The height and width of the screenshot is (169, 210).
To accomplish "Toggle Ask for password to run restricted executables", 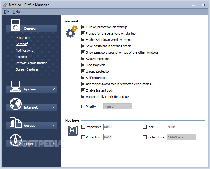I will point(83,84).
